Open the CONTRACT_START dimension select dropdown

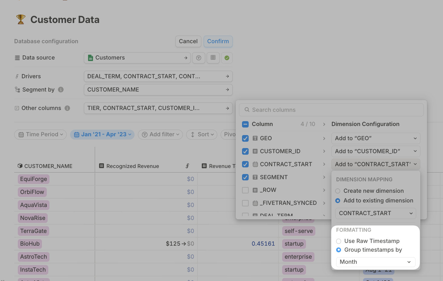(376, 213)
